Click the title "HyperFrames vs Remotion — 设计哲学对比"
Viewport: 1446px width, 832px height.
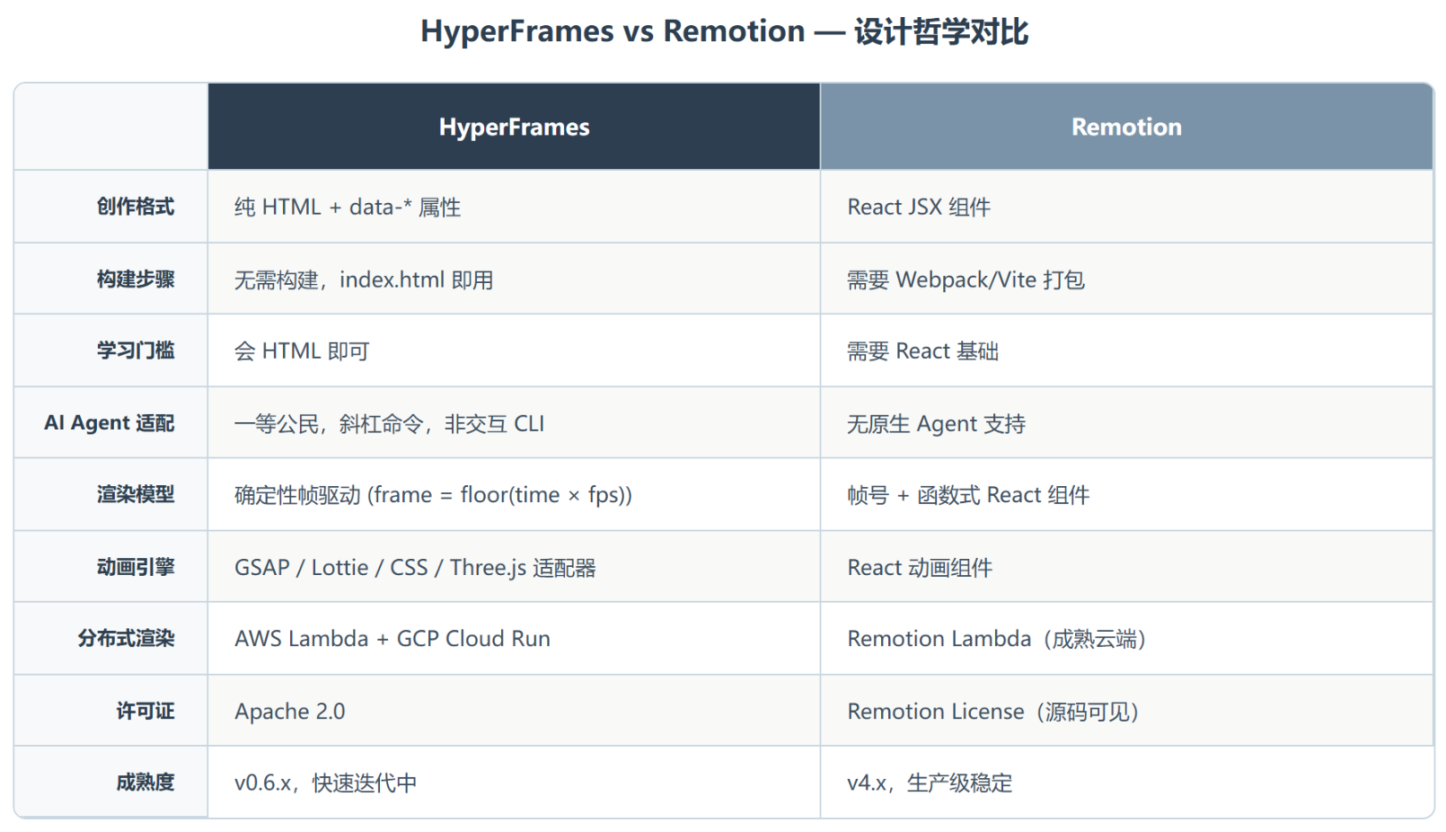724,31
